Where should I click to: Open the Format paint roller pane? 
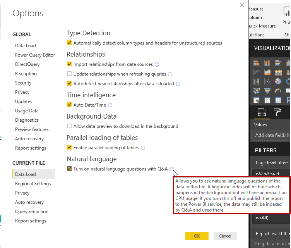pyautogui.click(x=277, y=112)
